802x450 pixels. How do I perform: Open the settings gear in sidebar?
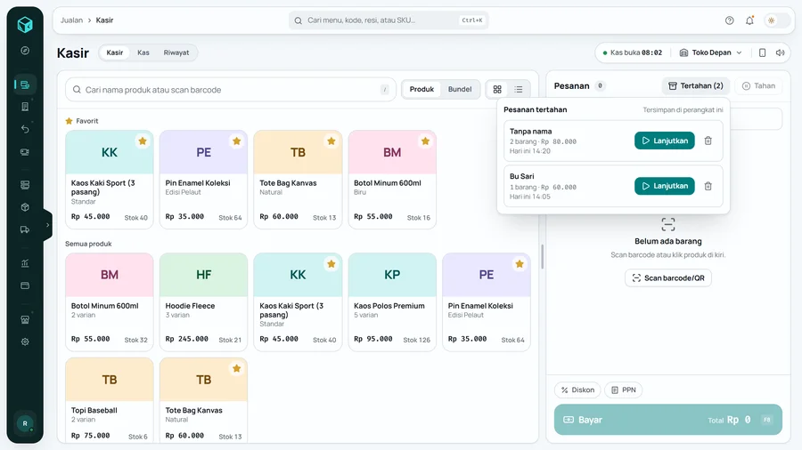click(25, 342)
